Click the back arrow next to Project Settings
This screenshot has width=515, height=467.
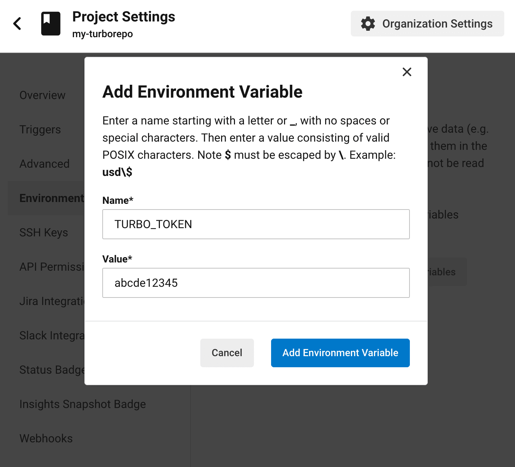tap(17, 23)
